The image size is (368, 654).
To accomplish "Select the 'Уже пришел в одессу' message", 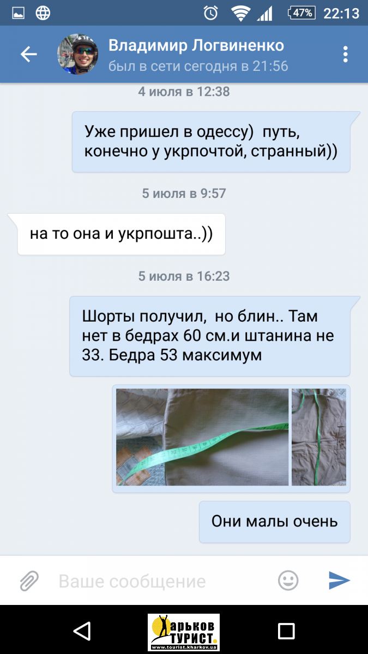I will point(211,142).
